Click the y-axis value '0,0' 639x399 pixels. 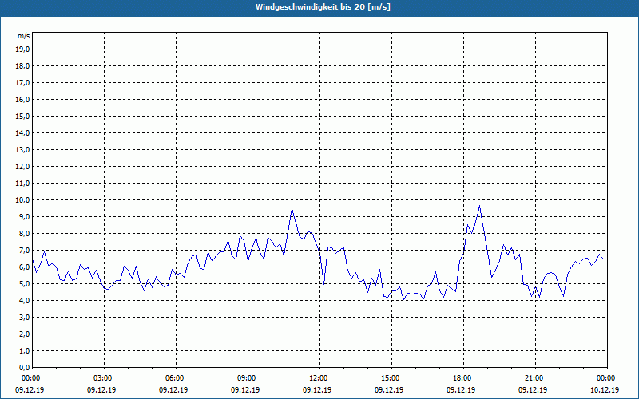(x=24, y=367)
